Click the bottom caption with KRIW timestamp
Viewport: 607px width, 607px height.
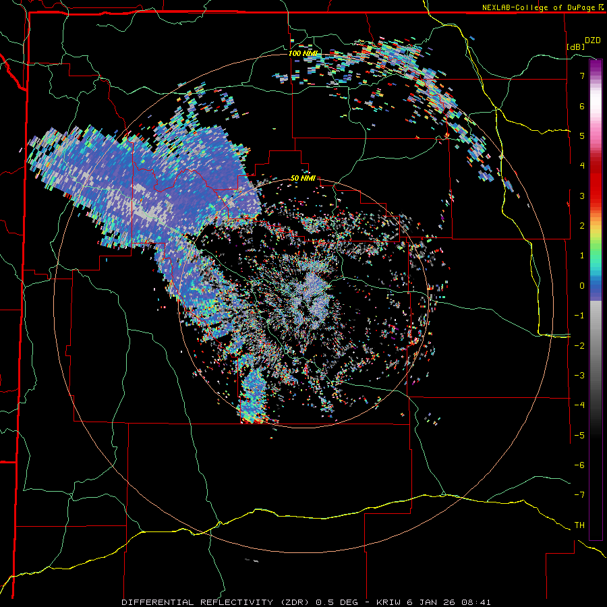click(306, 602)
